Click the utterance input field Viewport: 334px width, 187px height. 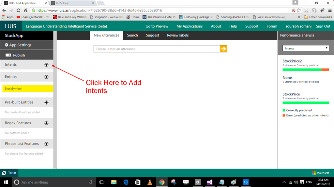coord(157,49)
